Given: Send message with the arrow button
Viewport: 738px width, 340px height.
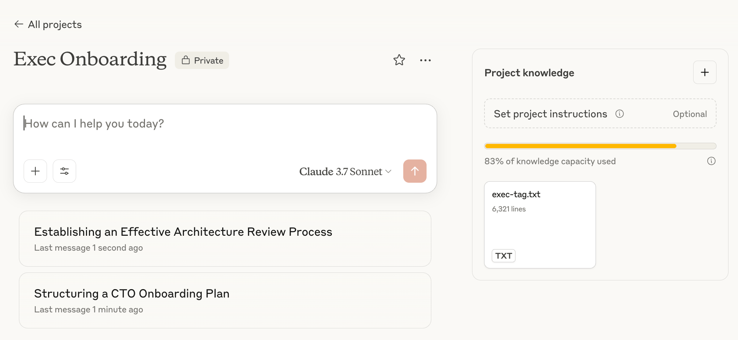Looking at the screenshot, I should 415,171.
